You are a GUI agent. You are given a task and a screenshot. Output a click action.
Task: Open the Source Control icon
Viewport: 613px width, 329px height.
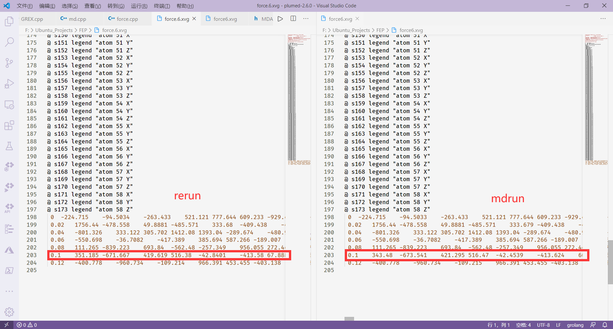[x=10, y=63]
